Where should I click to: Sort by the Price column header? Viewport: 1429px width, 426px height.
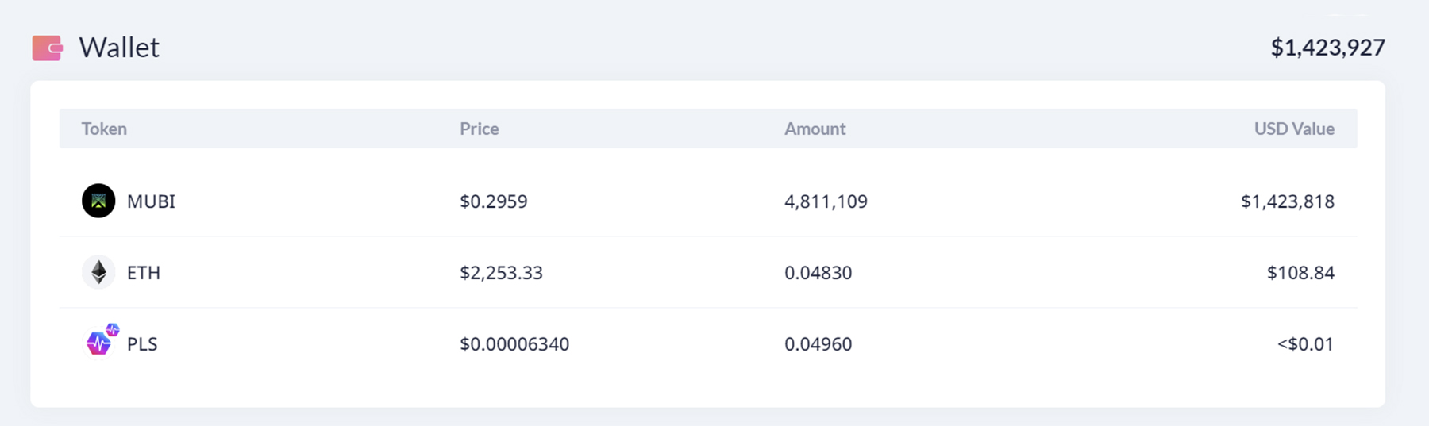pyautogui.click(x=479, y=129)
